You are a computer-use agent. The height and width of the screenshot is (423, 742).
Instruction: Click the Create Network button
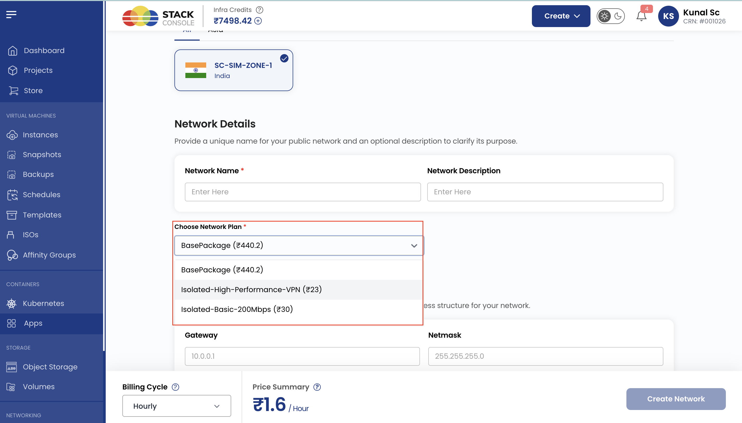pyautogui.click(x=676, y=399)
